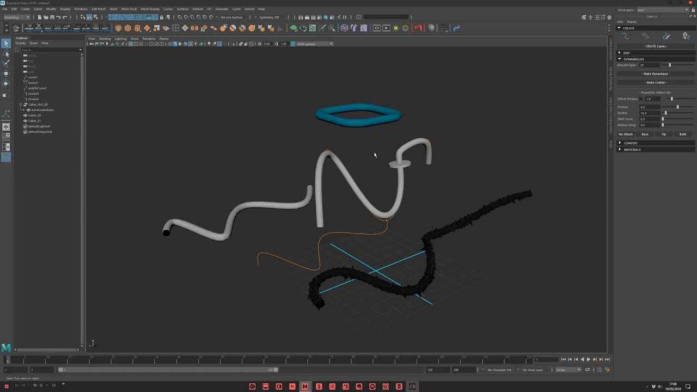Click the polygon sphere shelf icon

[x=118, y=28]
